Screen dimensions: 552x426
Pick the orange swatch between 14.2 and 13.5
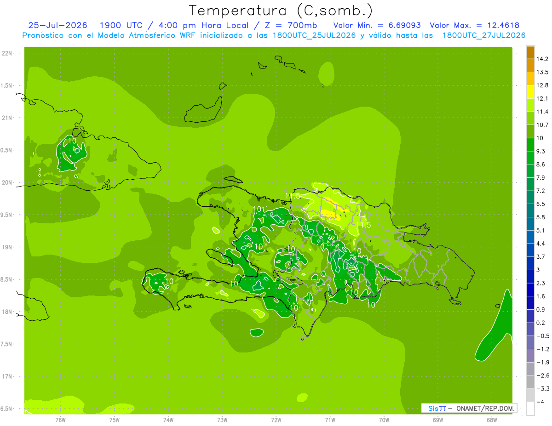(x=530, y=66)
